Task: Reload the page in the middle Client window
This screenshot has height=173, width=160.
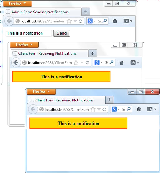Action: pyautogui.click(x=87, y=63)
